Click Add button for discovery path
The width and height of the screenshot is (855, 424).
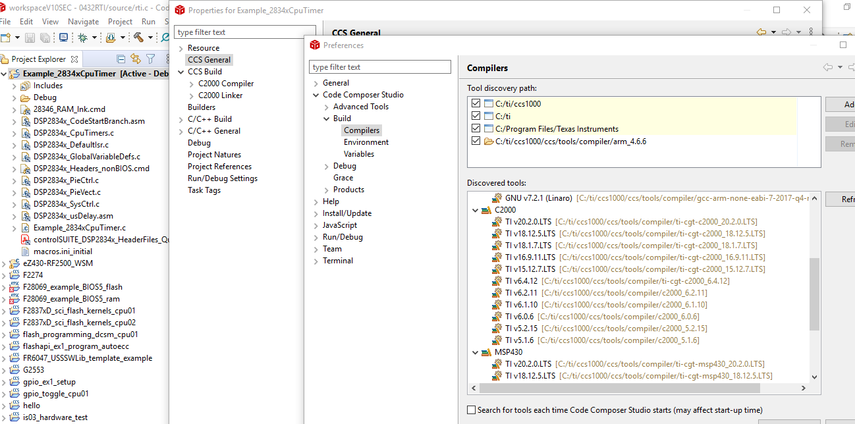[x=840, y=105]
